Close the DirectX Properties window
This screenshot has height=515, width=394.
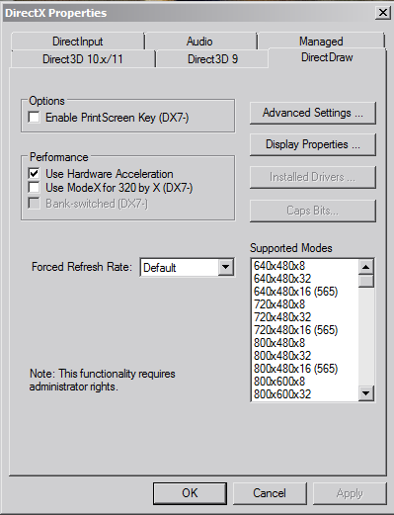click(x=383, y=13)
